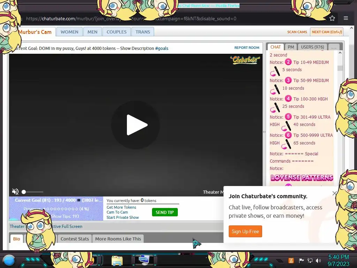This screenshot has width=357, height=268.
Task: Open the Firefox hamburger menu
Action: tap(345, 18)
